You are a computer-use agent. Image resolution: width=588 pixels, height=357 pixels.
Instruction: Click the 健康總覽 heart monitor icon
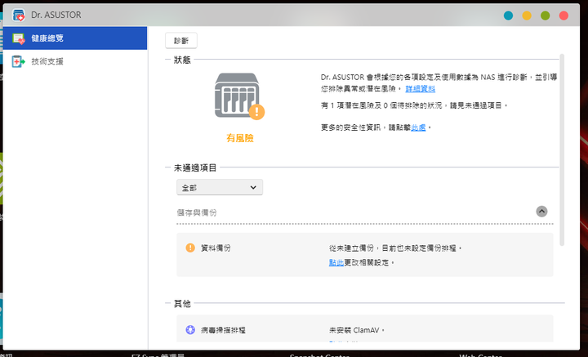18,38
